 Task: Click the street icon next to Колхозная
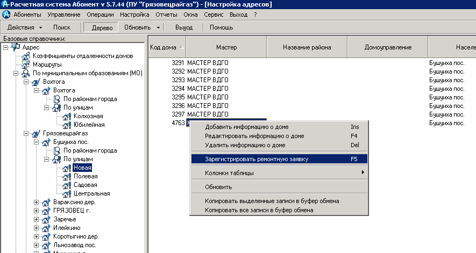pyautogui.click(x=66, y=116)
